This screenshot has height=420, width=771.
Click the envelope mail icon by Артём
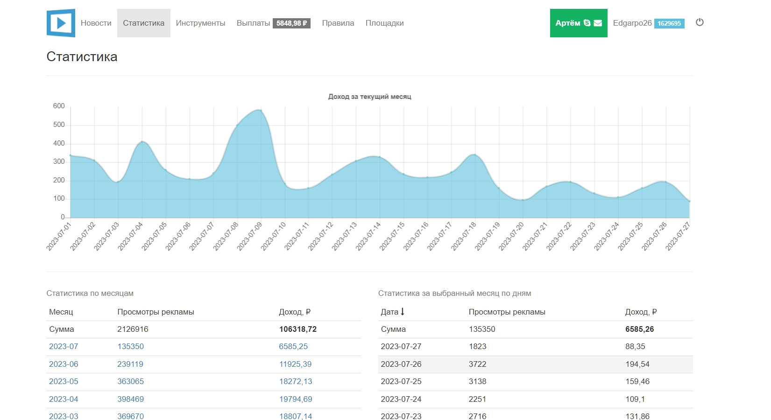coord(598,23)
